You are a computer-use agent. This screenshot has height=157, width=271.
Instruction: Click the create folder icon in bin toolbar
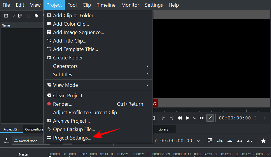coord(20,16)
